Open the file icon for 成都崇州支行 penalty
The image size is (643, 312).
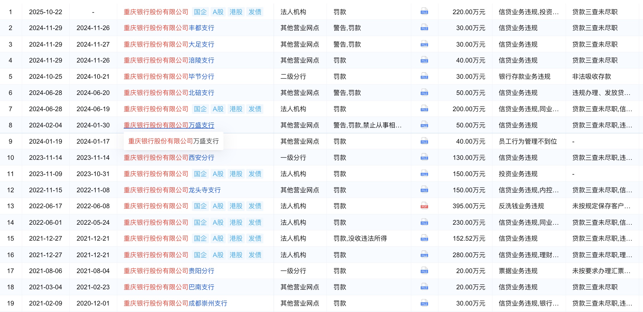point(424,303)
